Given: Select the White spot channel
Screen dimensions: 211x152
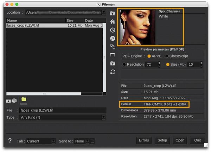Looking at the screenshot, I should point(163,16).
